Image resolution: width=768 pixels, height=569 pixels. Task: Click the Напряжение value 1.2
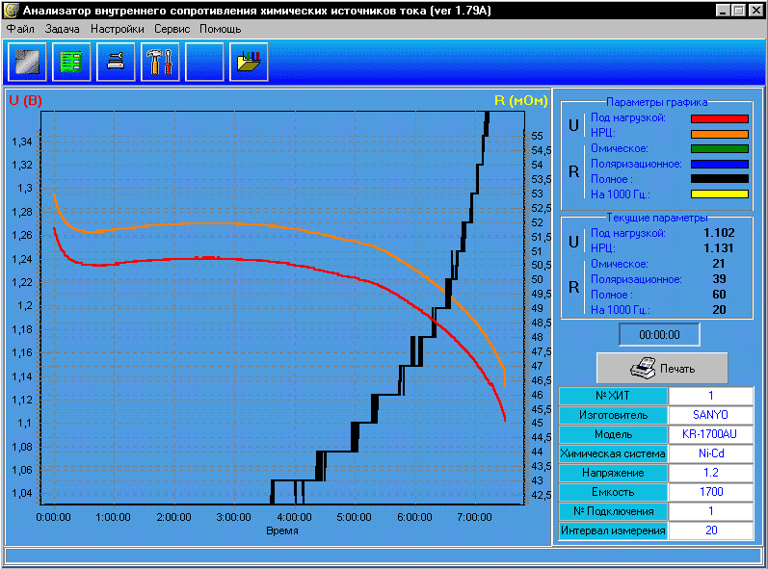click(x=711, y=473)
